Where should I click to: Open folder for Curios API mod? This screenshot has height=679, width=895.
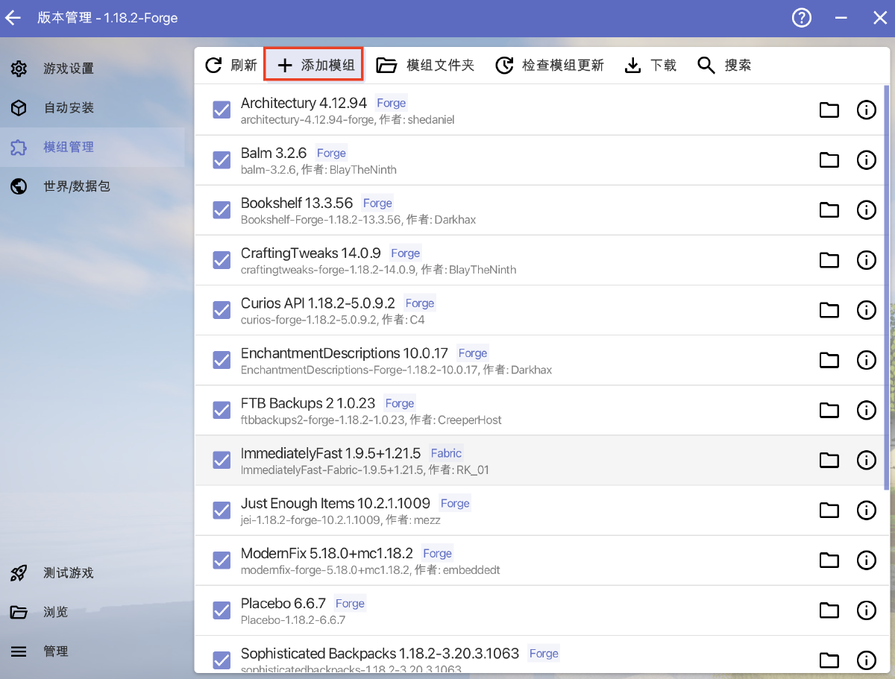[x=829, y=310]
